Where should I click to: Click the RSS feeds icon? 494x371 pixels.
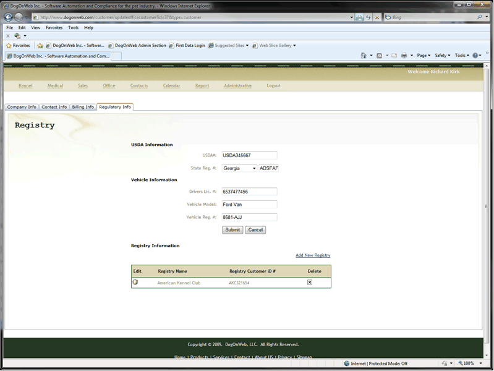tap(379, 56)
